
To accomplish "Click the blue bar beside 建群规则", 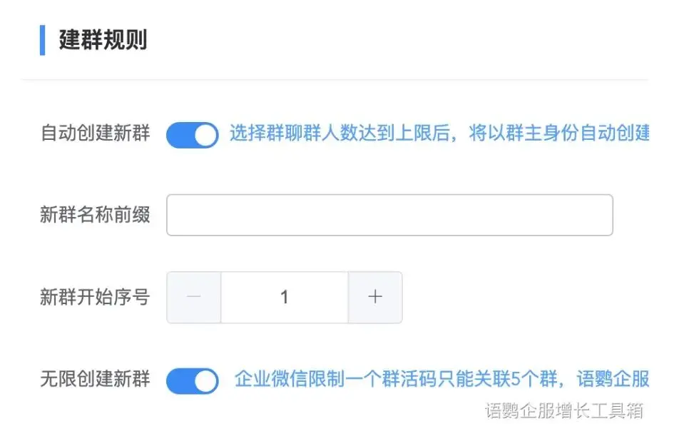I will (x=42, y=40).
